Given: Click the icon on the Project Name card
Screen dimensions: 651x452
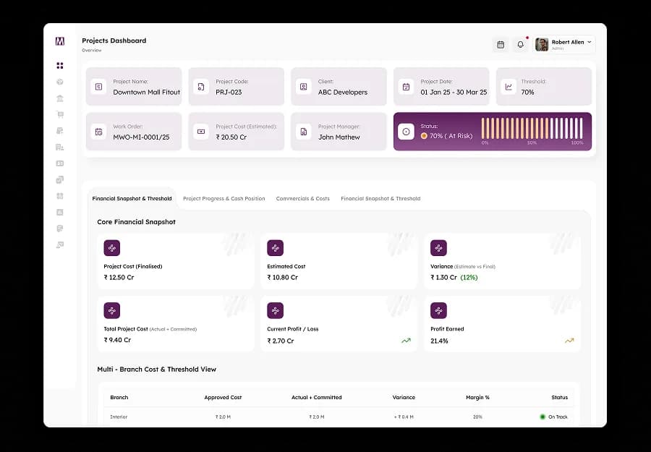Looking at the screenshot, I should point(99,87).
